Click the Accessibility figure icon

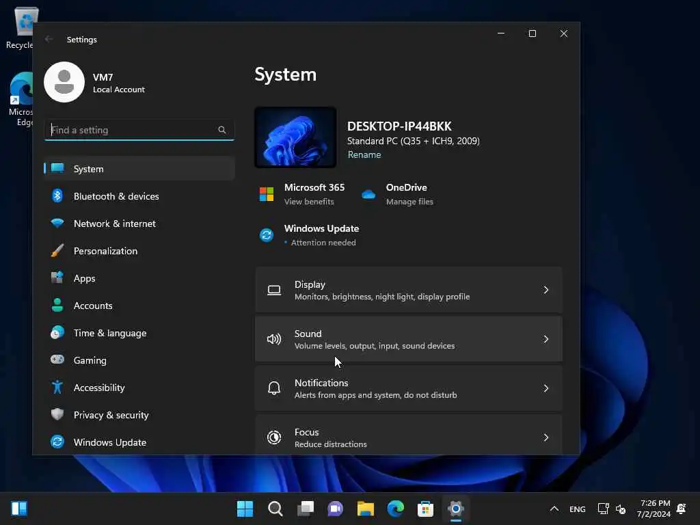click(57, 387)
